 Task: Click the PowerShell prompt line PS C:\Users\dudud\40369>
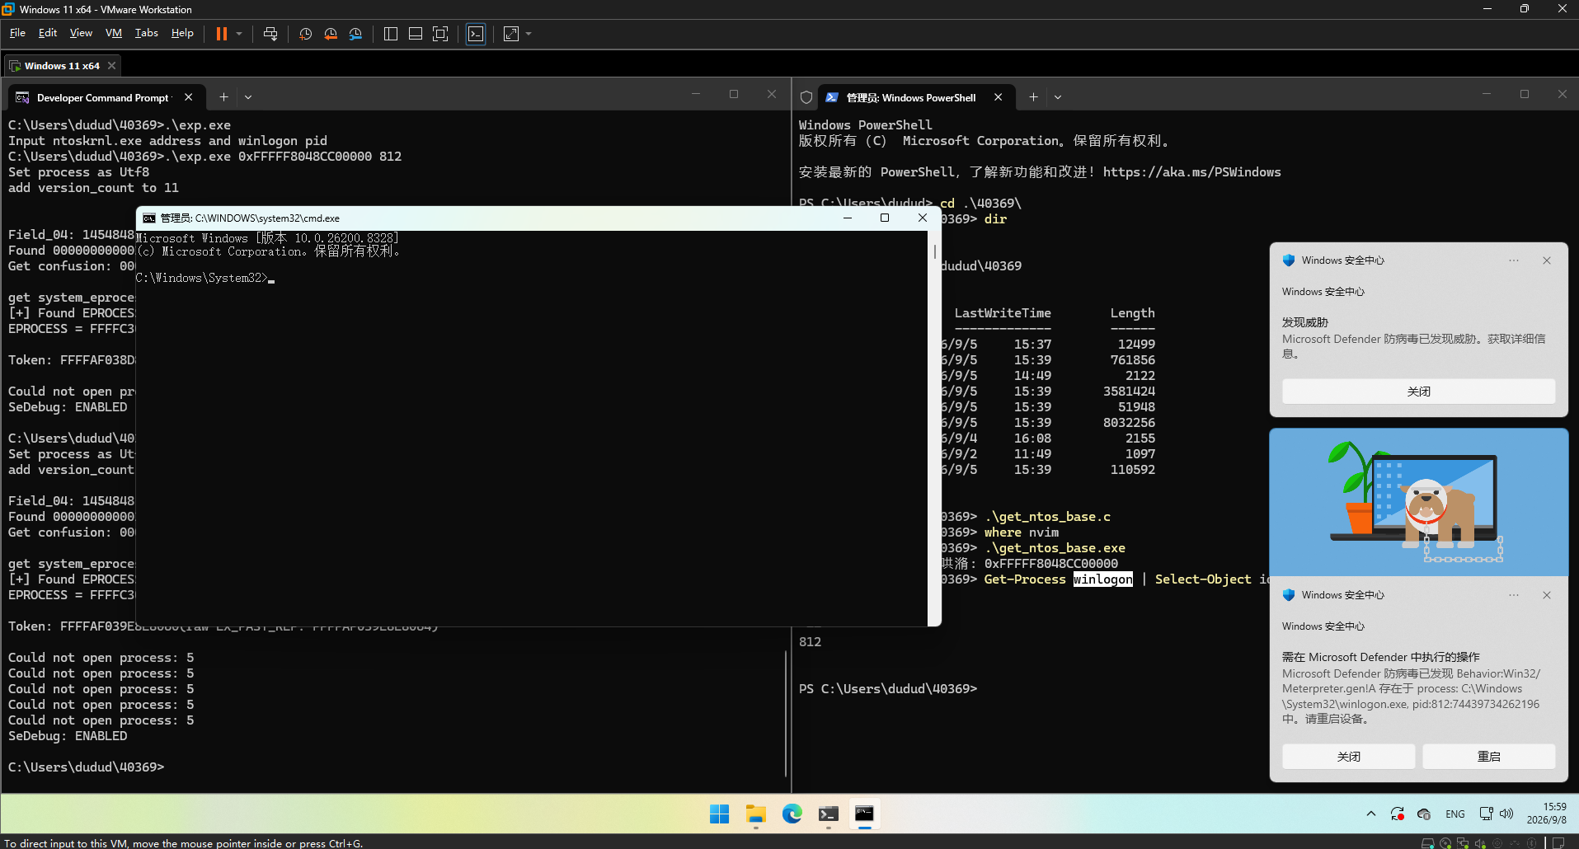pyautogui.click(x=888, y=689)
